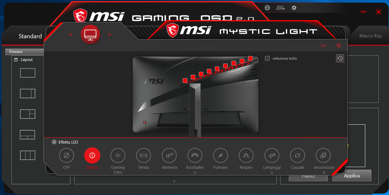Toggle the second red LED square from left

tap(193, 77)
